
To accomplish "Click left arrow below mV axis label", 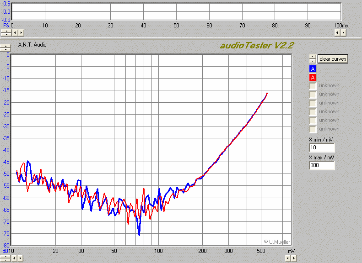I will pos(287,258).
